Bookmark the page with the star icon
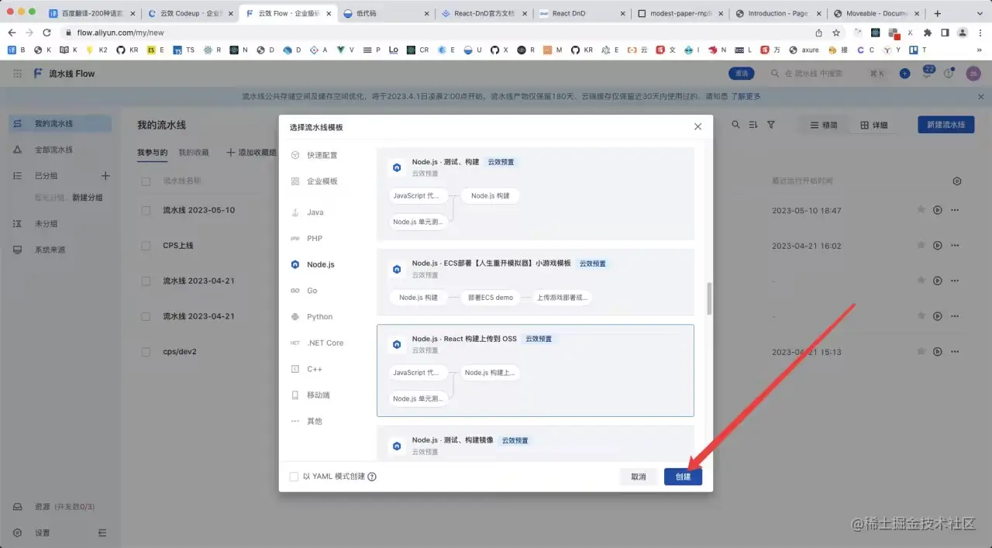This screenshot has height=548, width=992. coord(836,33)
